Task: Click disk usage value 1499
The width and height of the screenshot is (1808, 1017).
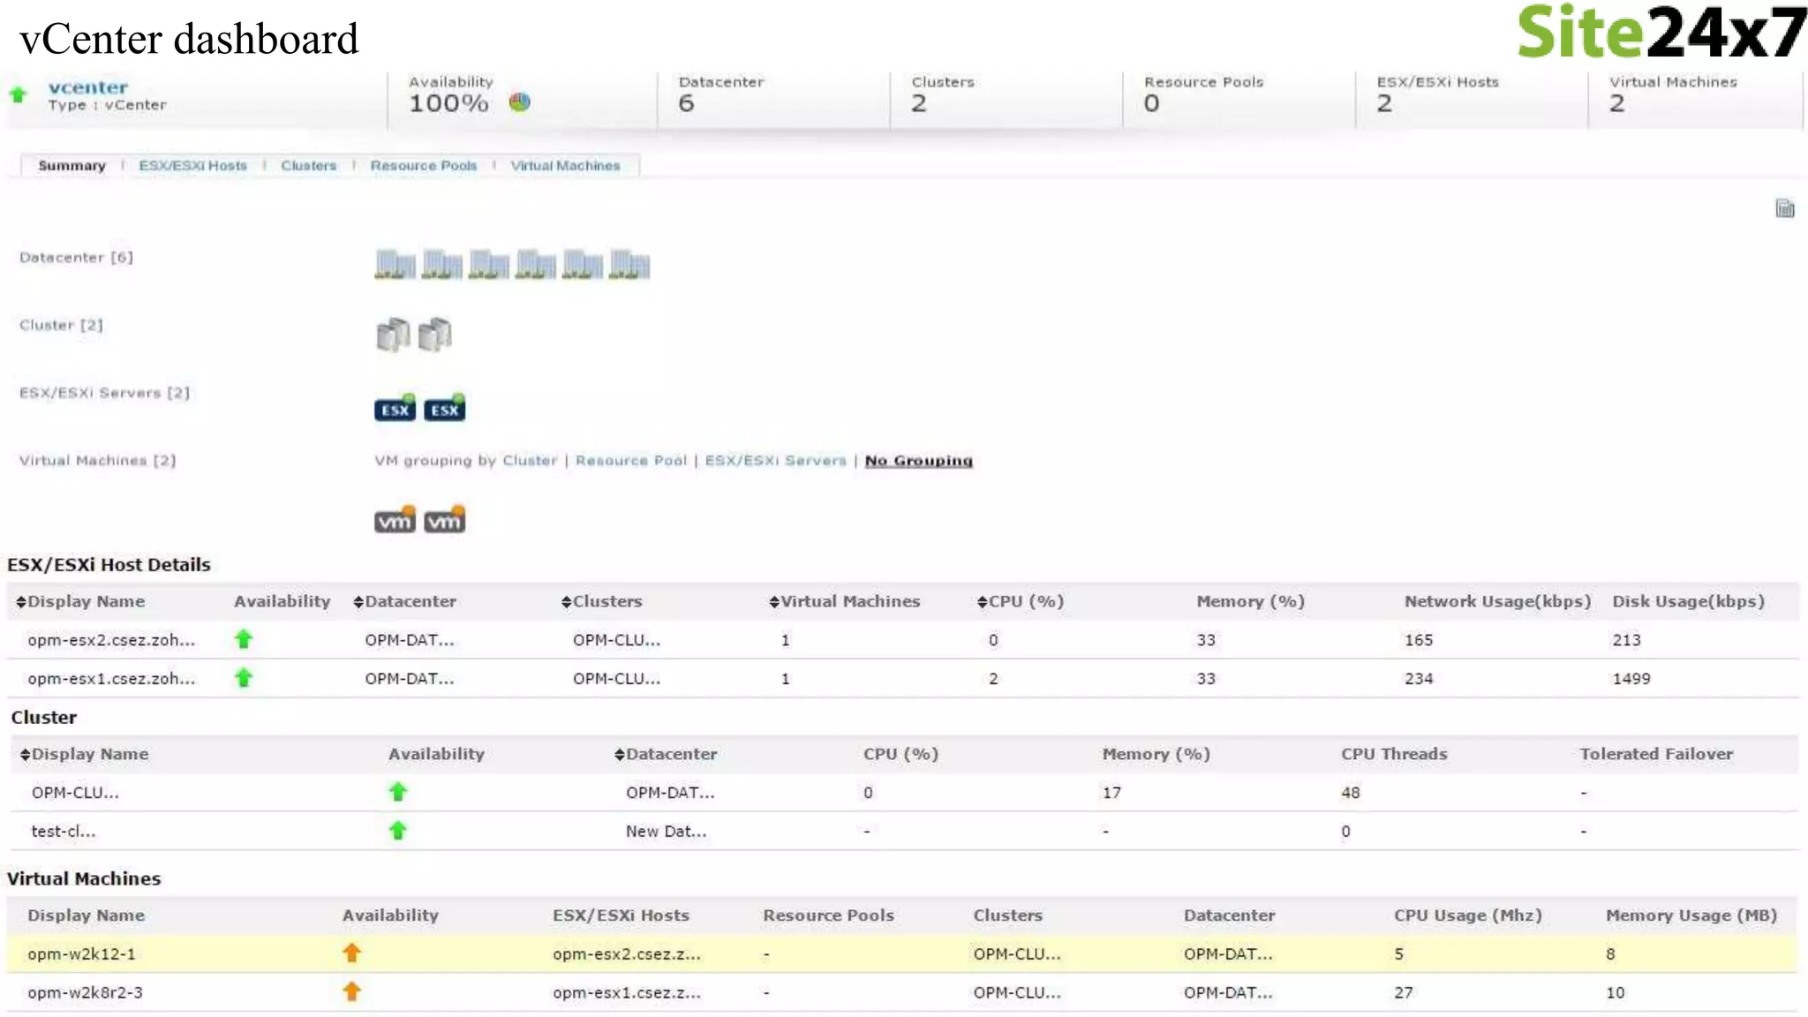Action: click(1631, 679)
